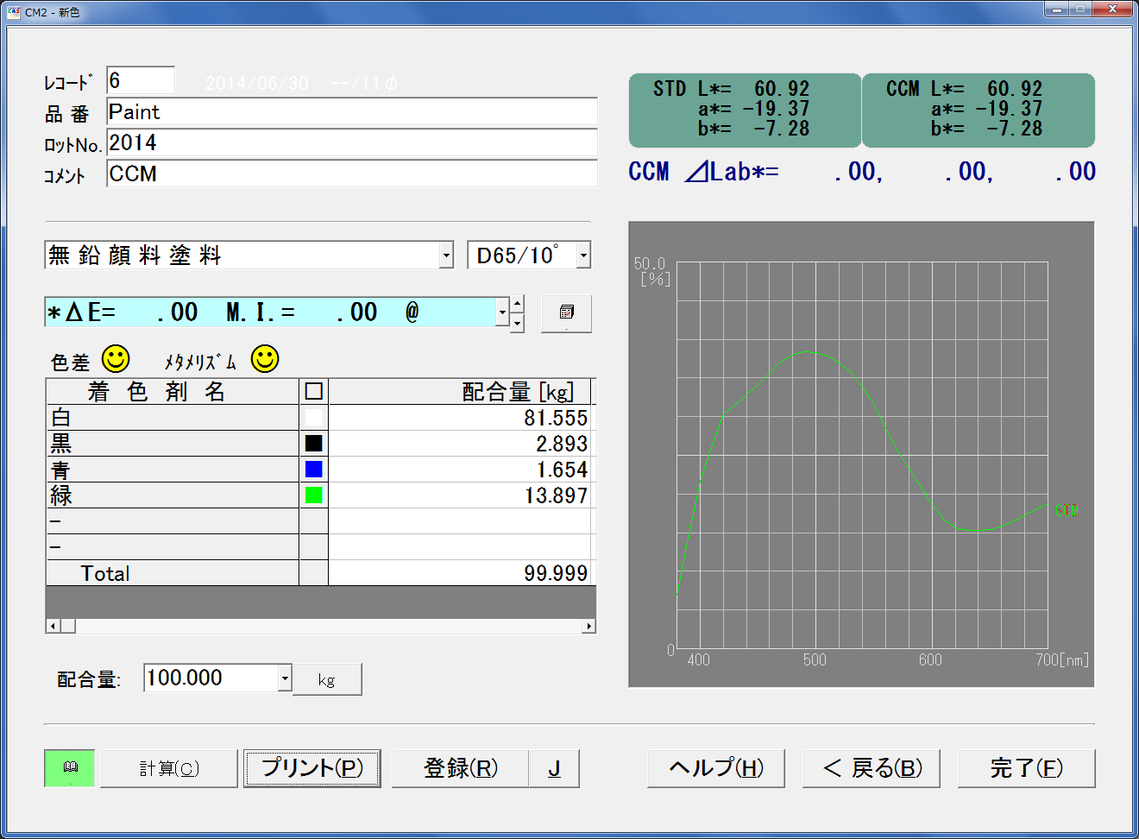The image size is (1139, 839).
Task: Click the Total 99.999 value
Action: point(460,573)
